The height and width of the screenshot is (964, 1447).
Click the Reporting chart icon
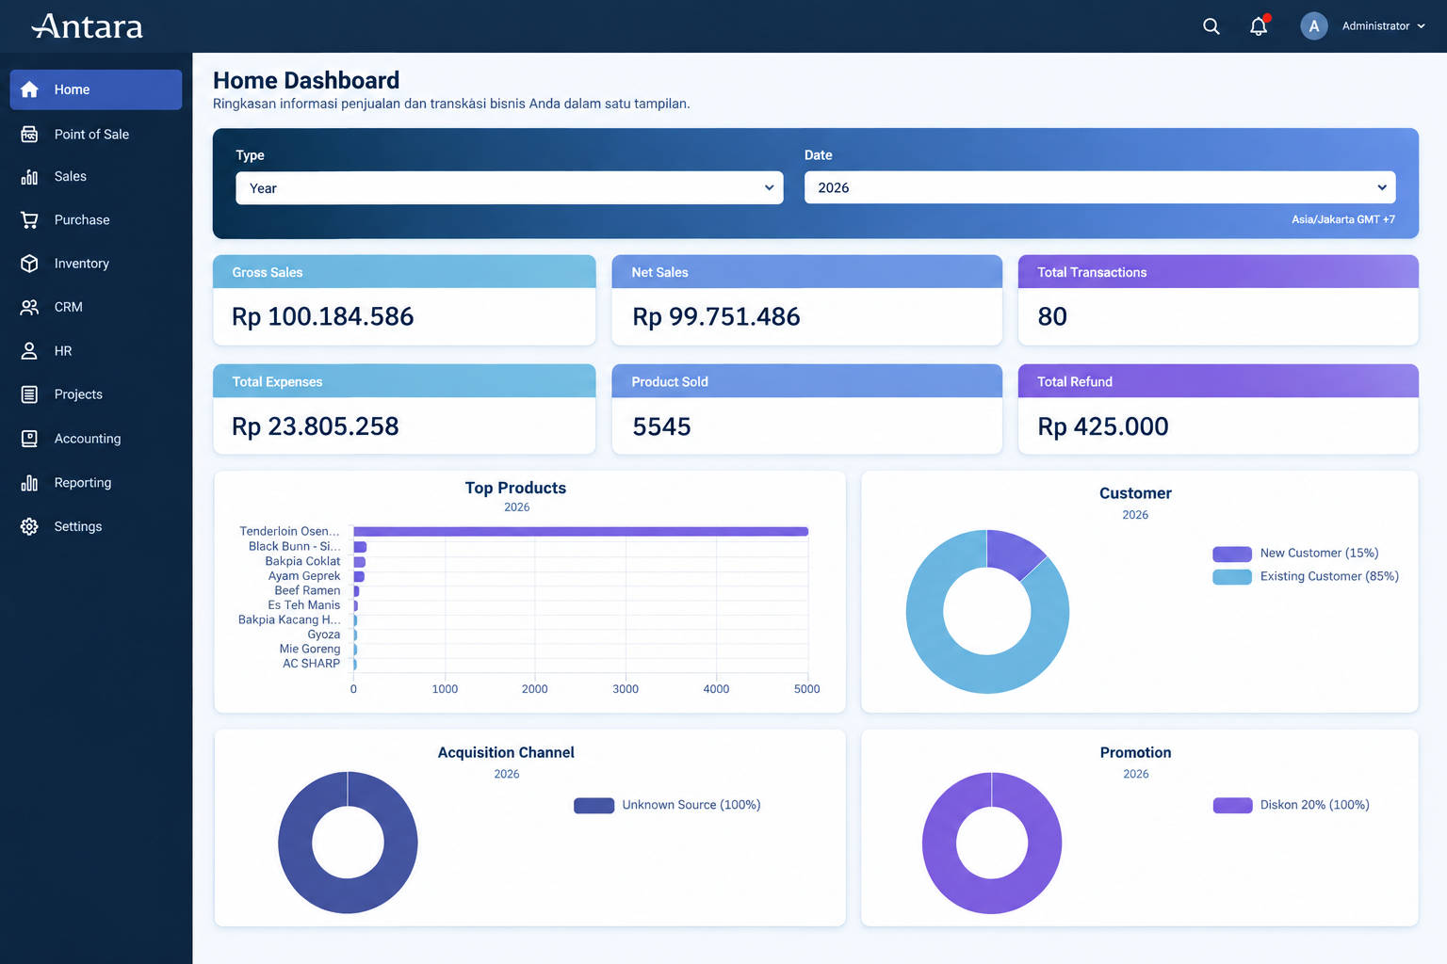click(29, 483)
